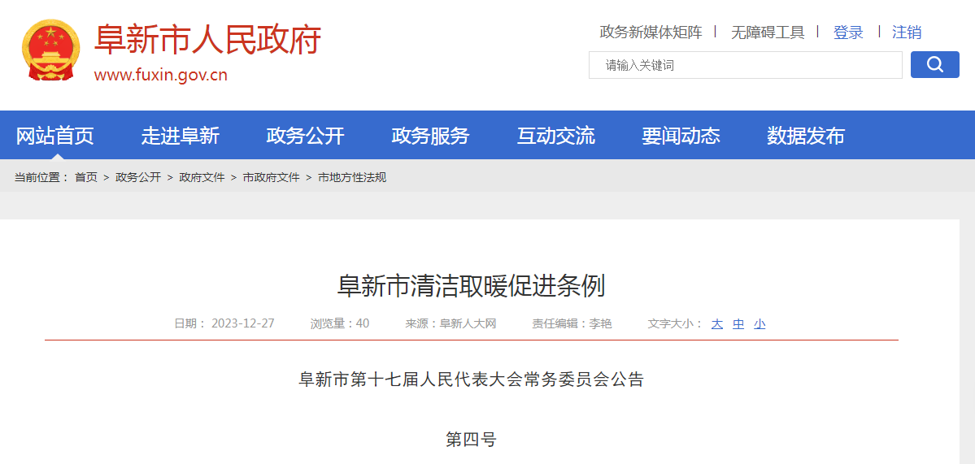The width and height of the screenshot is (975, 464).
Task: Click 责任编辑：李艳 text
Action: [572, 323]
